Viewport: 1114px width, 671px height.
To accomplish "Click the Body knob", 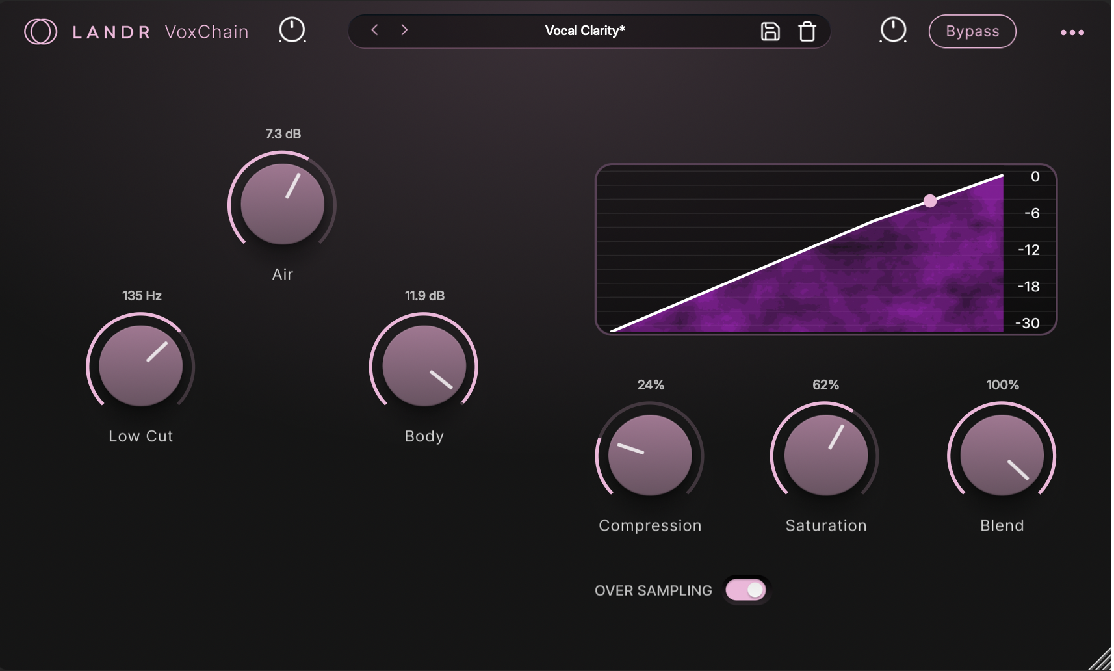I will pyautogui.click(x=424, y=366).
